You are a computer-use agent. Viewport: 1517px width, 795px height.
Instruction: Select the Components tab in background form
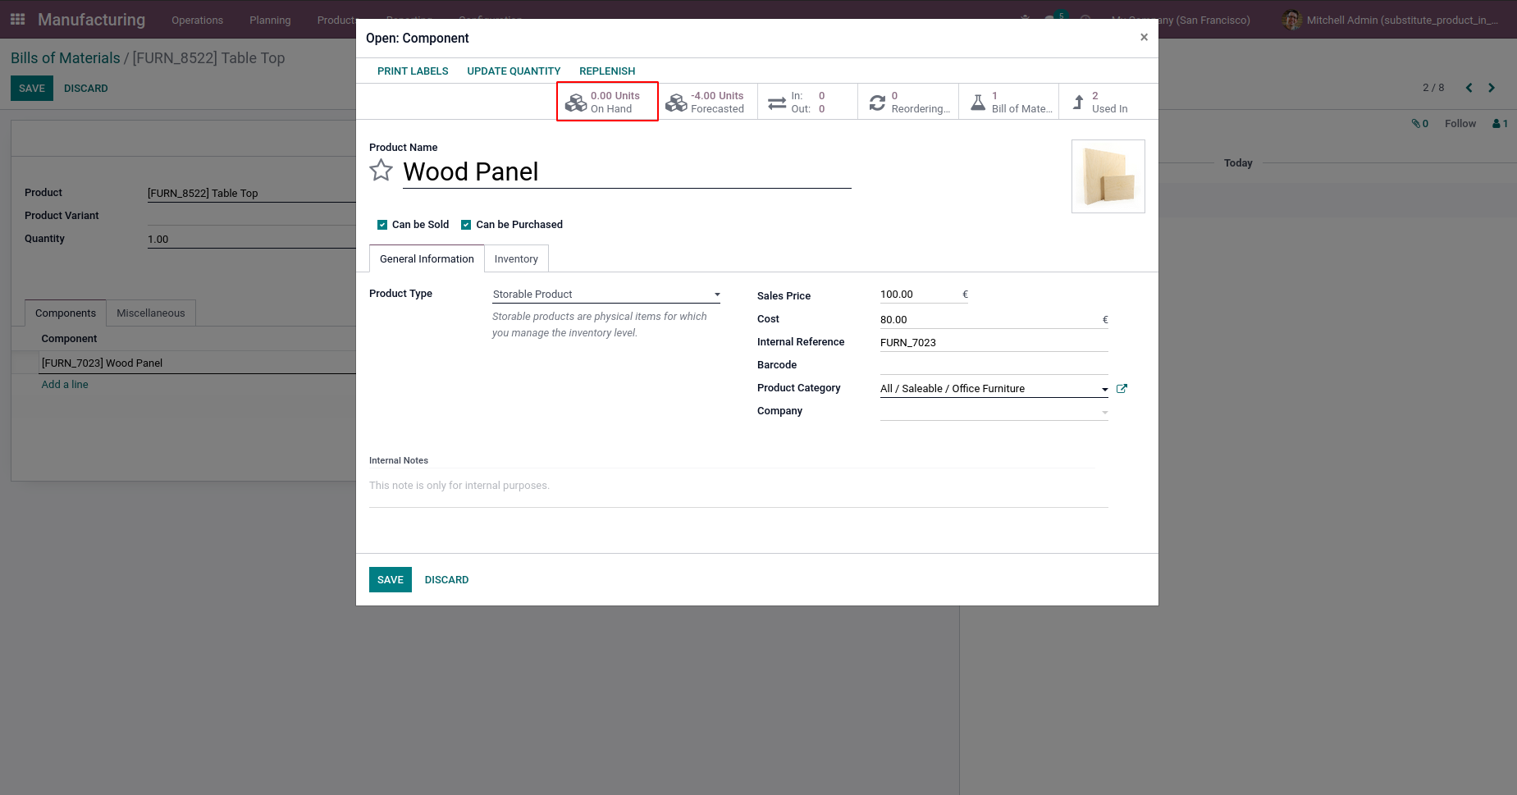tap(66, 313)
